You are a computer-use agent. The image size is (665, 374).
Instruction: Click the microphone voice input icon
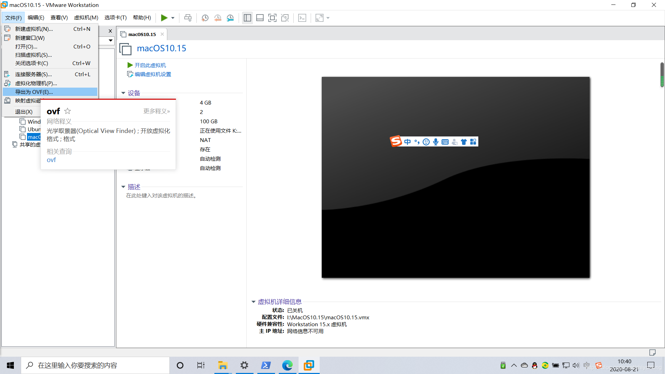(436, 142)
